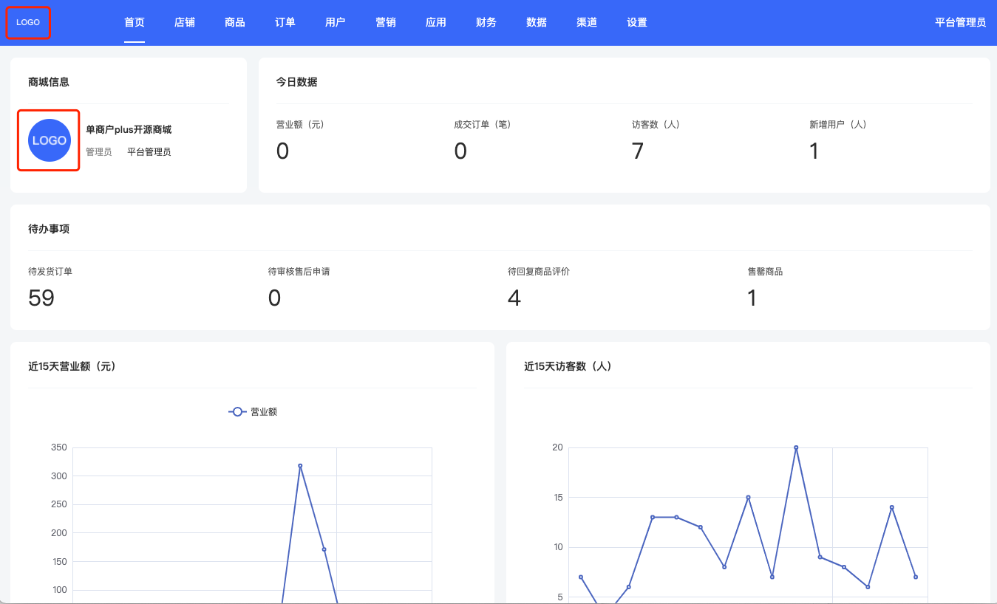The width and height of the screenshot is (997, 604).
Task: Open the 财务 section
Action: 486,22
